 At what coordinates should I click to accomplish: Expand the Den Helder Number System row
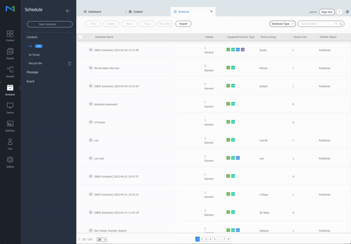click(91, 231)
